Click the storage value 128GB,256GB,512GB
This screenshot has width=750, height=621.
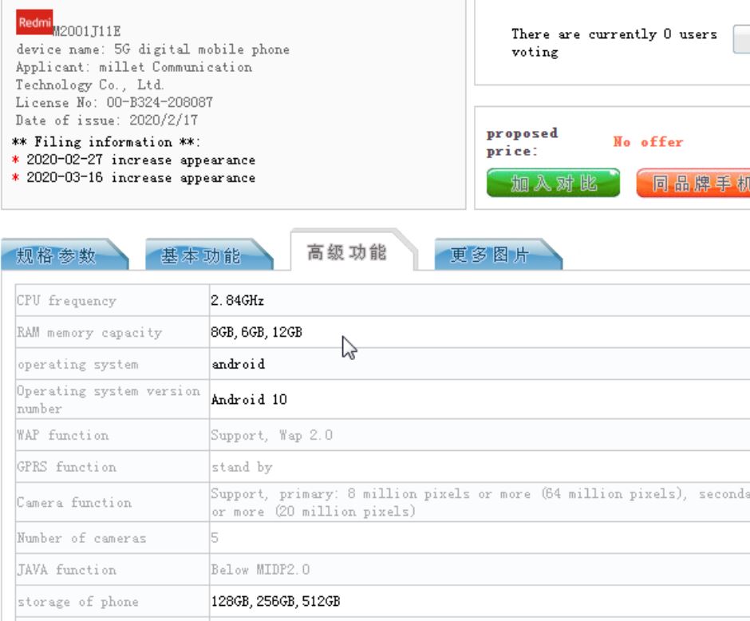(x=275, y=602)
